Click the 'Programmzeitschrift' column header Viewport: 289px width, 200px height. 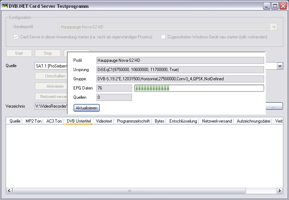click(133, 121)
